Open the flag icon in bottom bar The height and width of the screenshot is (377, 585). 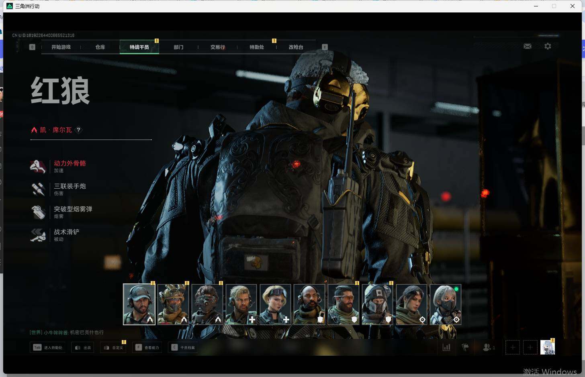tap(465, 347)
